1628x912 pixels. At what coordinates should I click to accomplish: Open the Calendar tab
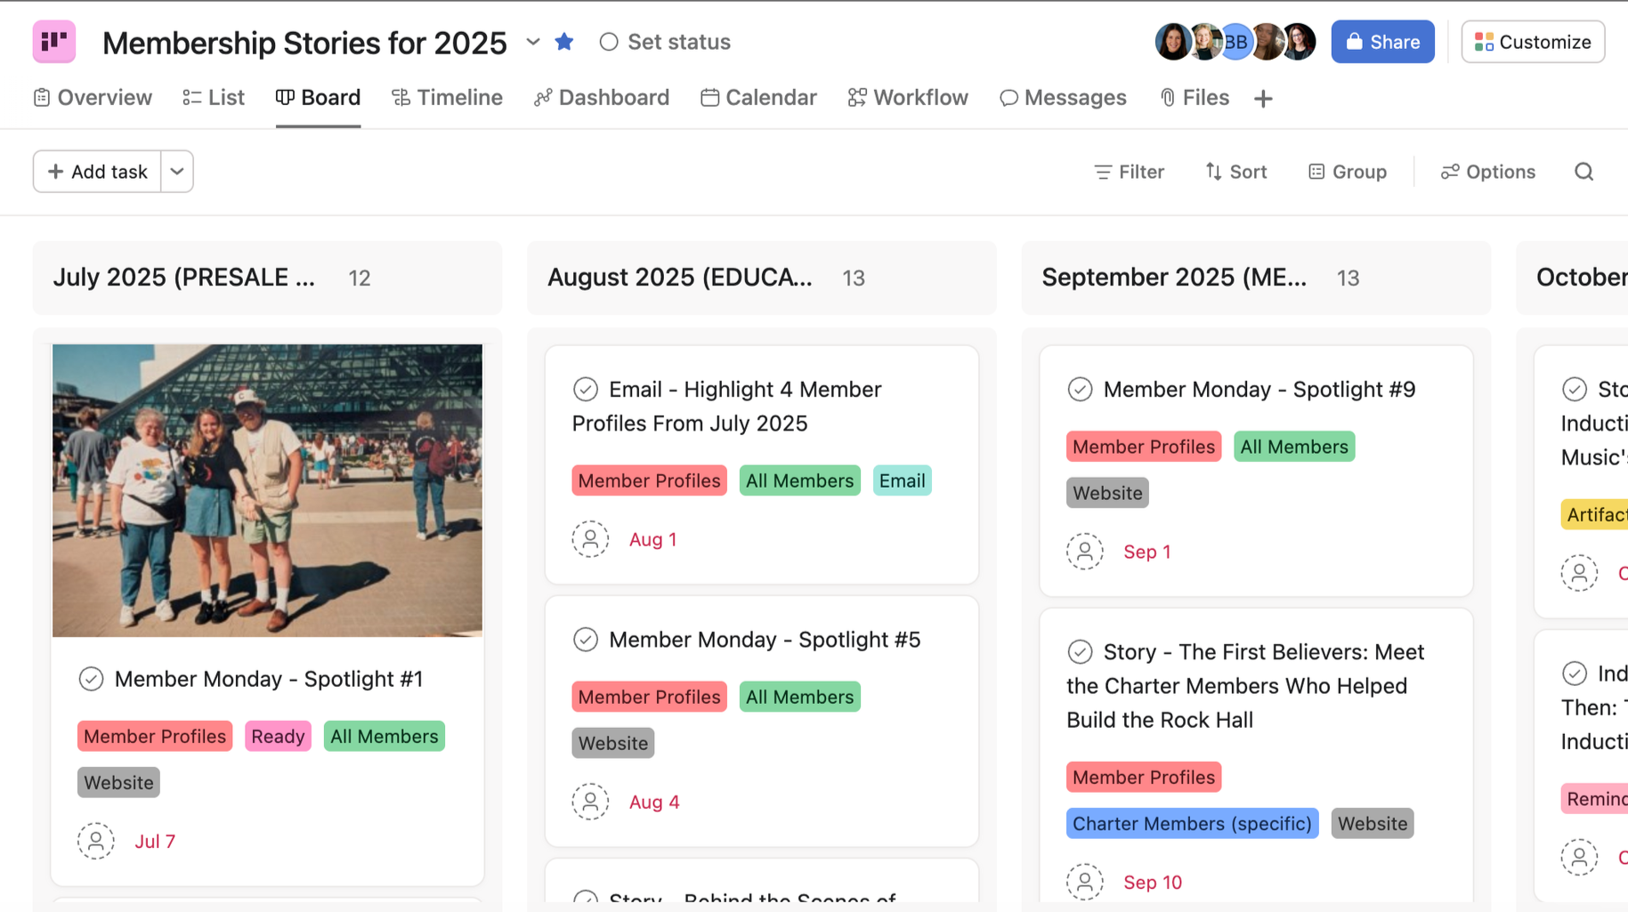tap(758, 98)
